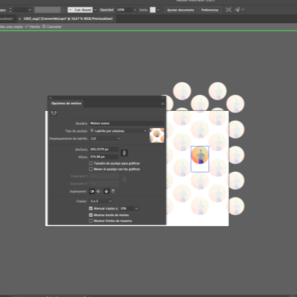Open Desplazamiento de ladrillo dropdown
This screenshot has height=297, width=297.
[x=105, y=139]
